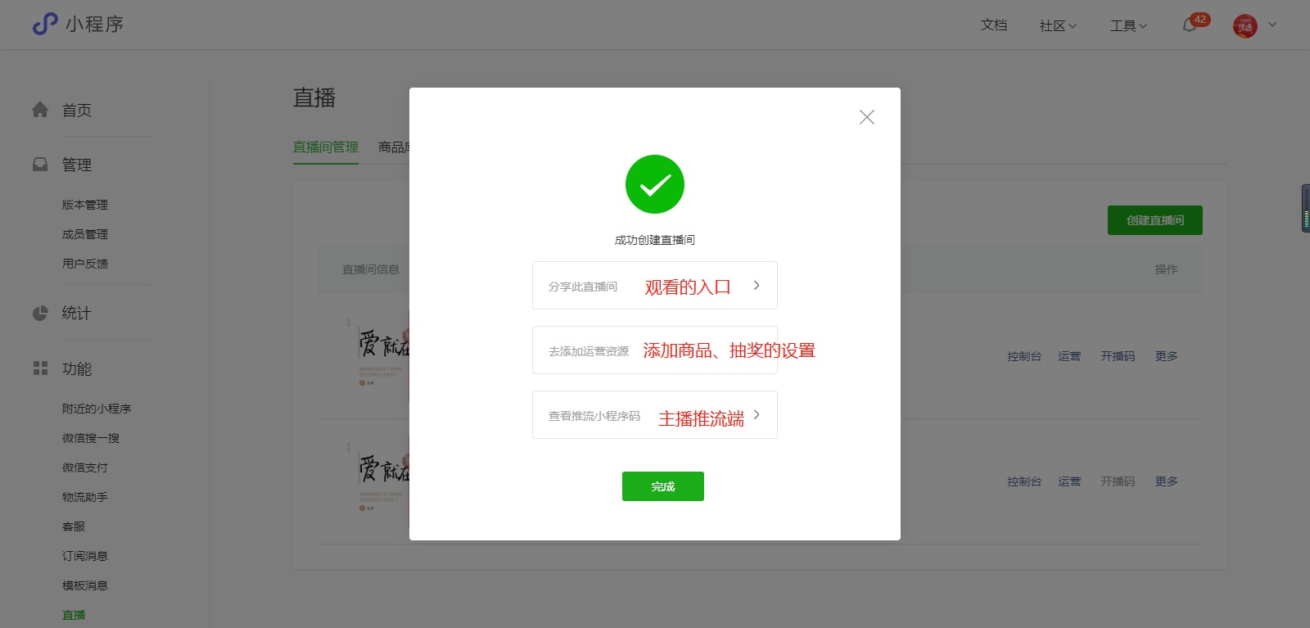Viewport: 1310px width, 628px height.
Task: Click the green 完成 button
Action: click(x=663, y=486)
